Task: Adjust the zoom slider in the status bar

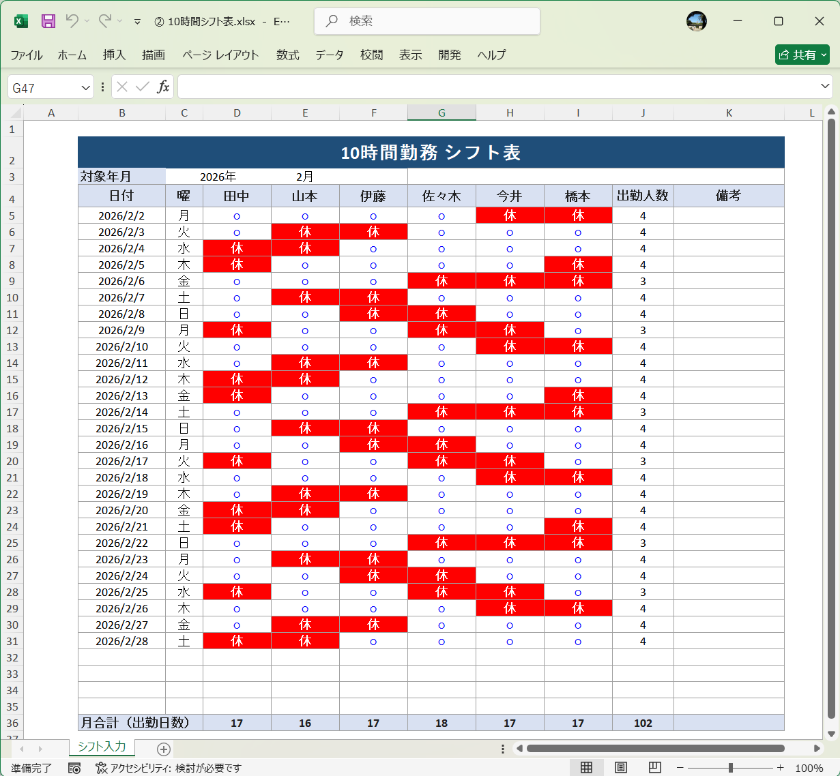Action: tap(730, 766)
